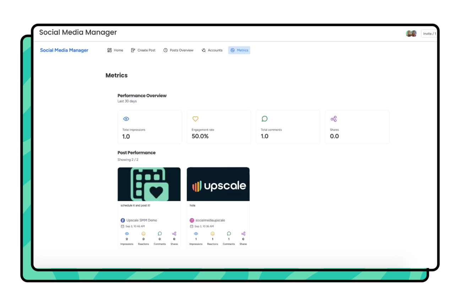Click the Create Post pencil icon

(133, 50)
